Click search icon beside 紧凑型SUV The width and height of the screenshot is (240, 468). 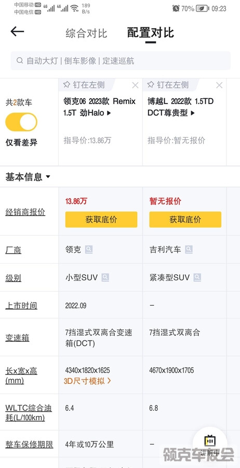pos(197,278)
